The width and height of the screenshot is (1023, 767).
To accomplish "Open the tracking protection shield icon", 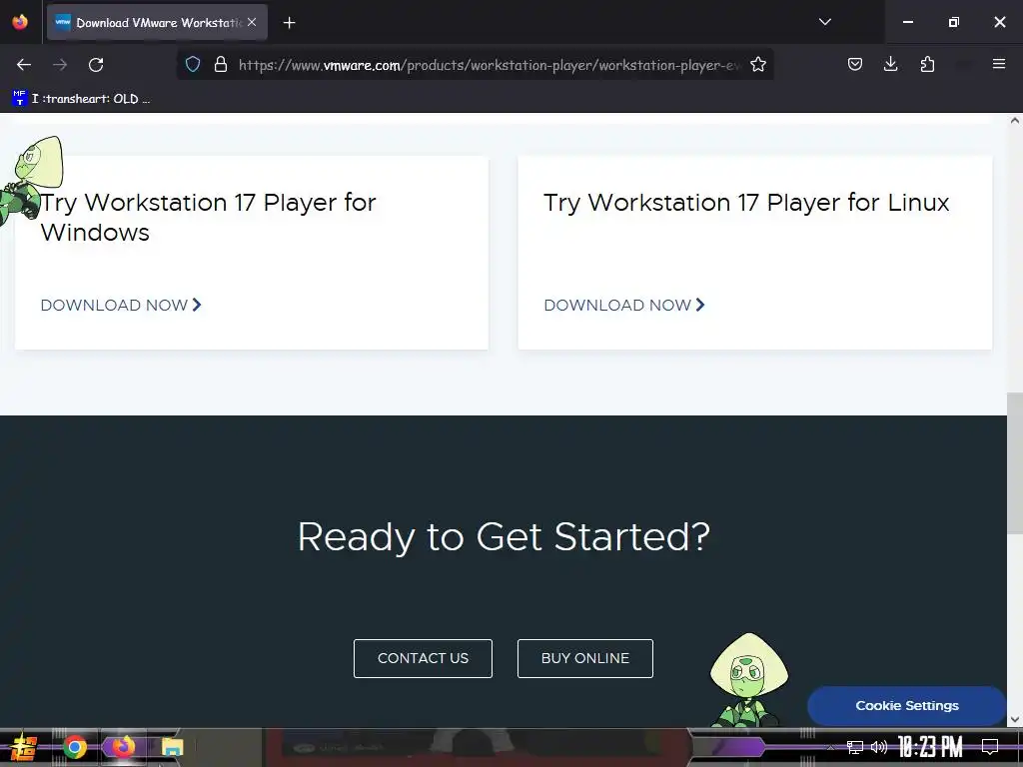I will (x=193, y=65).
